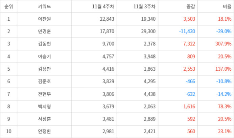
Task: Click the 22,843 value for 이찬원
Action: [107, 19]
